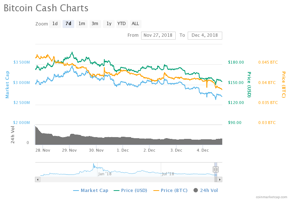Choose the 1y zoom option
291x200 pixels.
(x=108, y=24)
